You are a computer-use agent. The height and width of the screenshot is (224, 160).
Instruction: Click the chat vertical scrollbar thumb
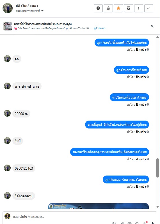point(157,168)
